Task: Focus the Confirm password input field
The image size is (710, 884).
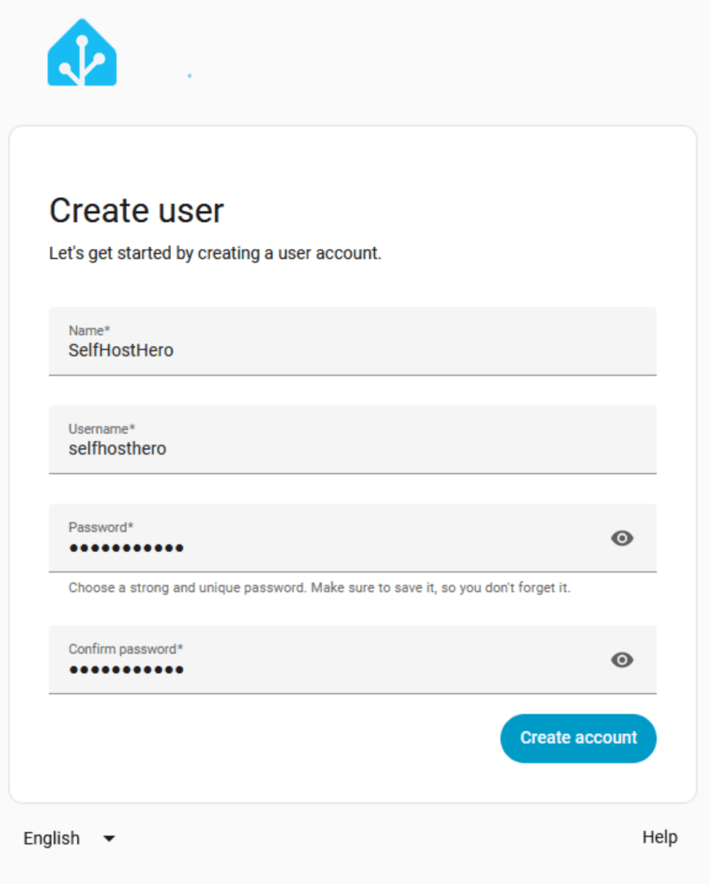Action: pos(328,669)
